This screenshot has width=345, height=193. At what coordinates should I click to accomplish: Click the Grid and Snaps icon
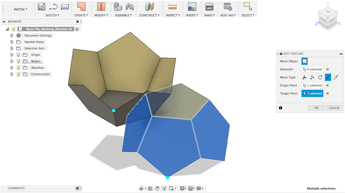(x=191, y=188)
